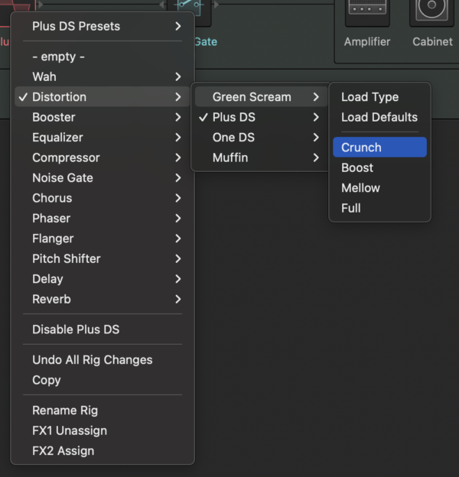459x477 pixels.
Task: Open the Reverb submenu
Action: click(x=103, y=300)
